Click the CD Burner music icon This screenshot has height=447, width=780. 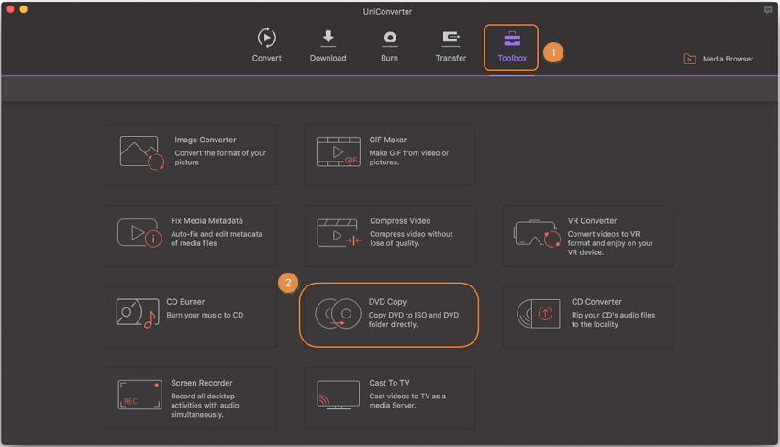pos(138,313)
